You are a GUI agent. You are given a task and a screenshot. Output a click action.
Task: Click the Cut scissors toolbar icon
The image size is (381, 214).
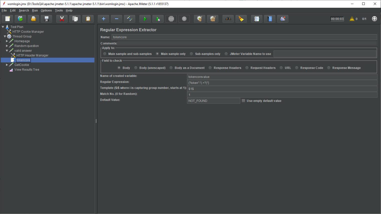(x=62, y=19)
